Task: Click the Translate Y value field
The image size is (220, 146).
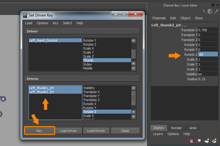Action: click(208, 35)
